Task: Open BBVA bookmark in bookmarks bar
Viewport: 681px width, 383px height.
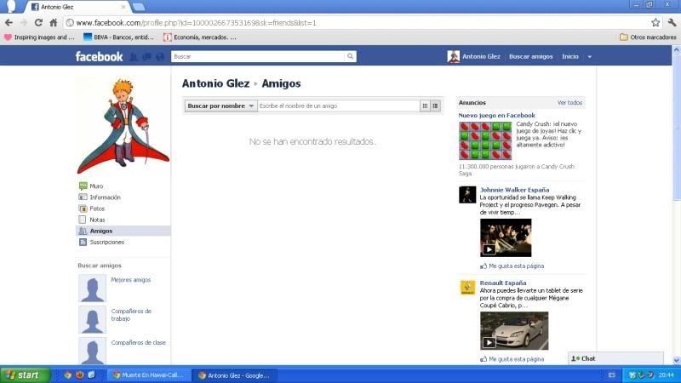Action: point(118,37)
